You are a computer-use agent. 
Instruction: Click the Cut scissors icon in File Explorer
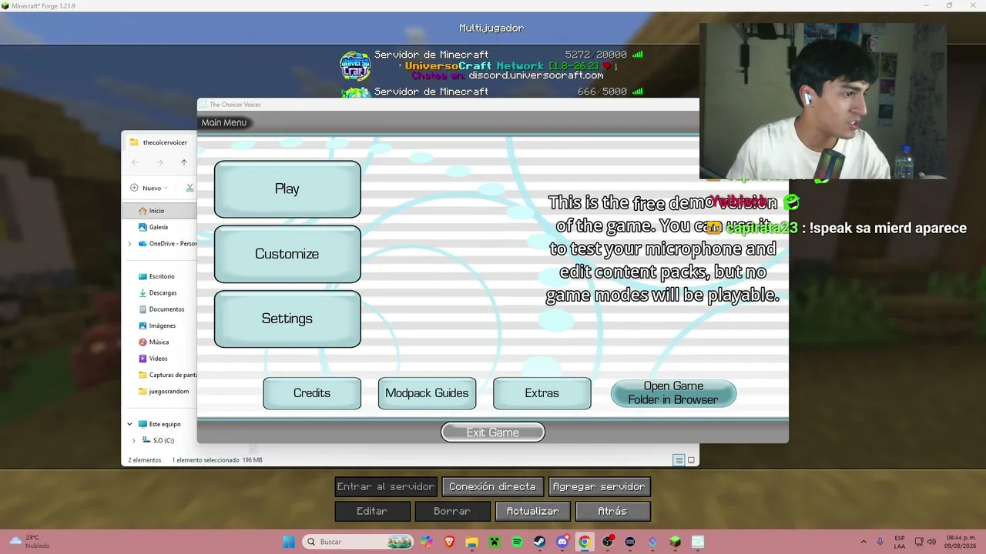[189, 188]
